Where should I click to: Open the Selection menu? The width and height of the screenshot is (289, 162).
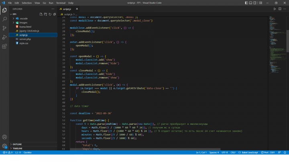(27, 3)
